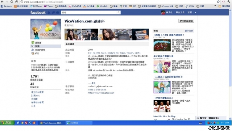Expand hidden bookmarks with the chevron
The width and height of the screenshot is (232, 131).
click(x=215, y=6)
